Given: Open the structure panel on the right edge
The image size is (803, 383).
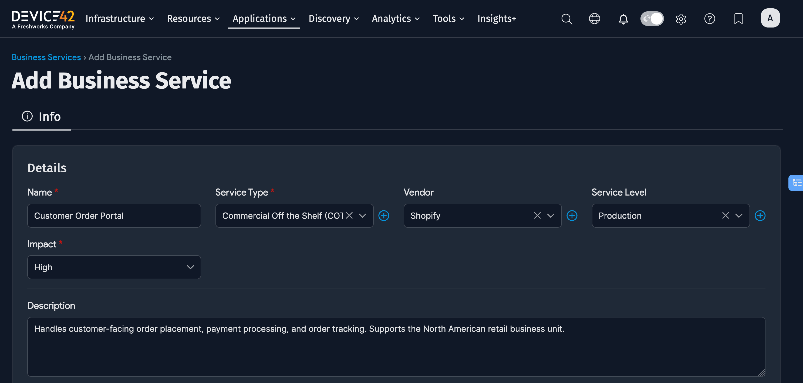Looking at the screenshot, I should (797, 183).
